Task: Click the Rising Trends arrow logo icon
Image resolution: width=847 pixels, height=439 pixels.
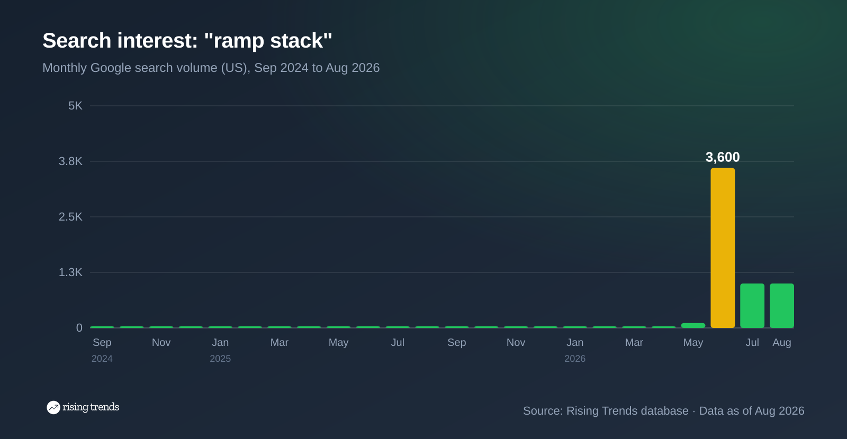Action: click(x=53, y=407)
